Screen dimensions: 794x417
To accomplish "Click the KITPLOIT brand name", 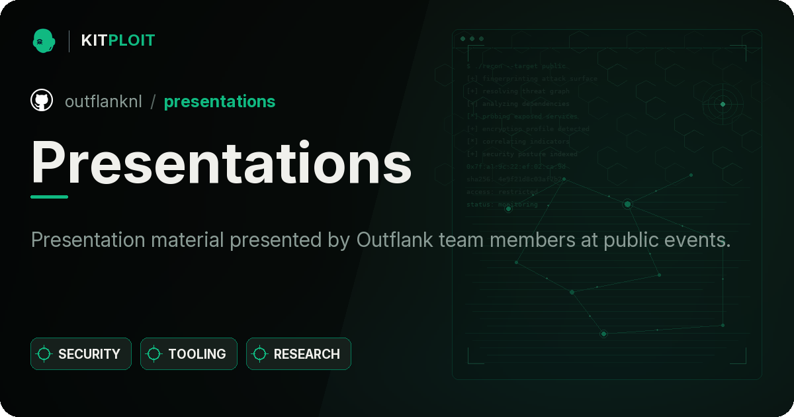I will [x=118, y=40].
